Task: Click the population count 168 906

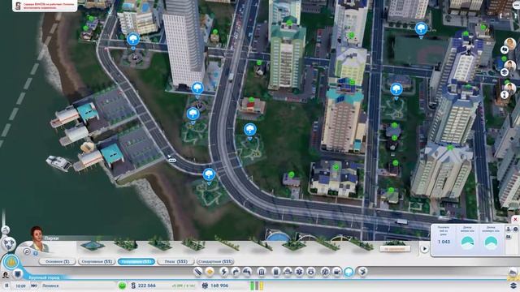Action: 219,286
